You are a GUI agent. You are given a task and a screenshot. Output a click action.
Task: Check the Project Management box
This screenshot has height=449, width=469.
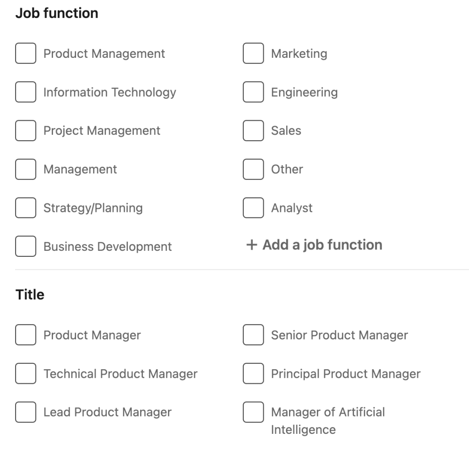(26, 131)
